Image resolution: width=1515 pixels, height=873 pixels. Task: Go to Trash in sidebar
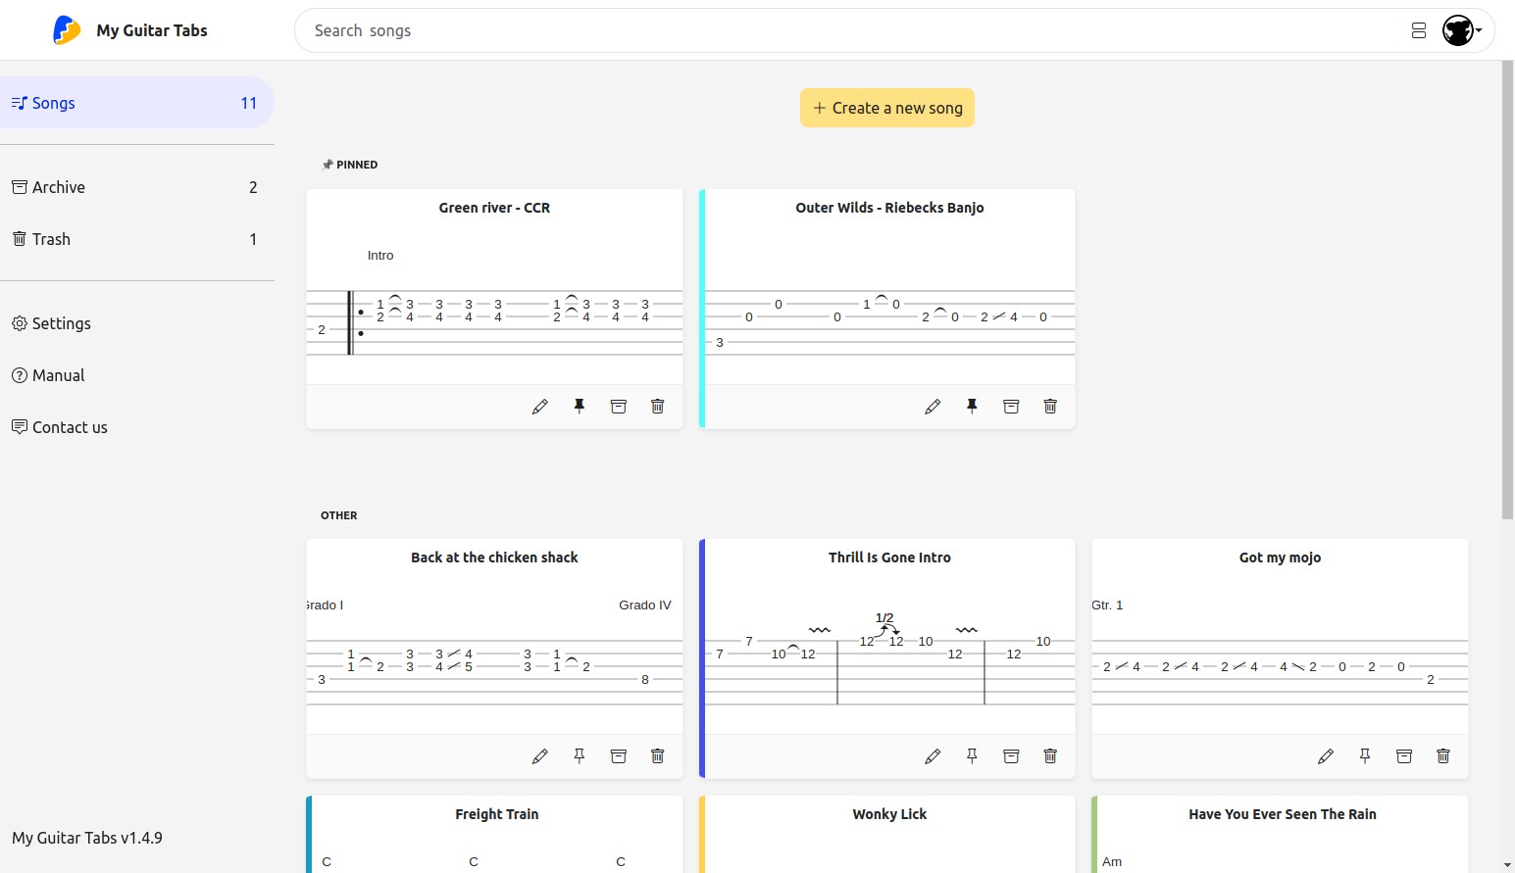click(51, 239)
